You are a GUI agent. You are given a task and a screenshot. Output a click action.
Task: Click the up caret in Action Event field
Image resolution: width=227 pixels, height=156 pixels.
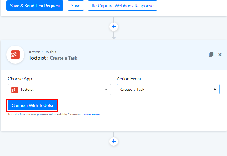215,89
